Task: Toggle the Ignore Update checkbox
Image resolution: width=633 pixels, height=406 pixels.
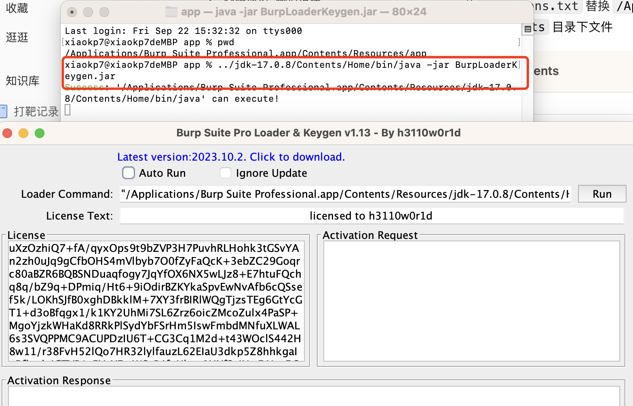Action: point(226,173)
